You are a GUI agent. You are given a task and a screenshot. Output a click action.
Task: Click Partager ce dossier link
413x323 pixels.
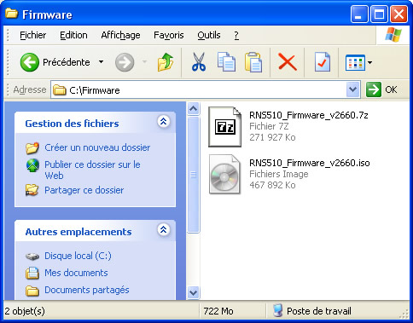[84, 190]
